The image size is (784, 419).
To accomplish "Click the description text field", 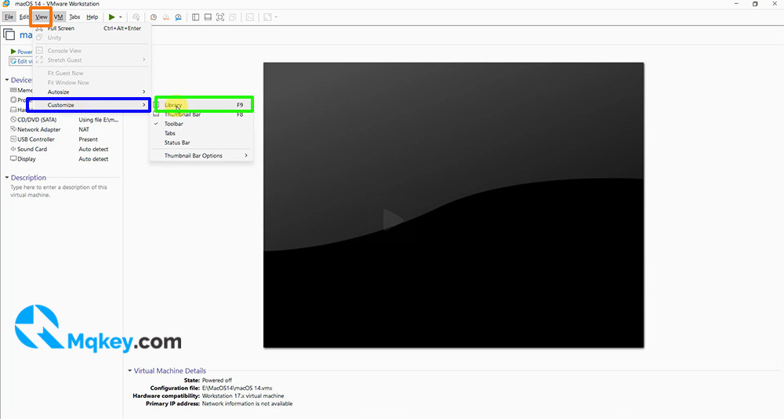I will pyautogui.click(x=59, y=191).
